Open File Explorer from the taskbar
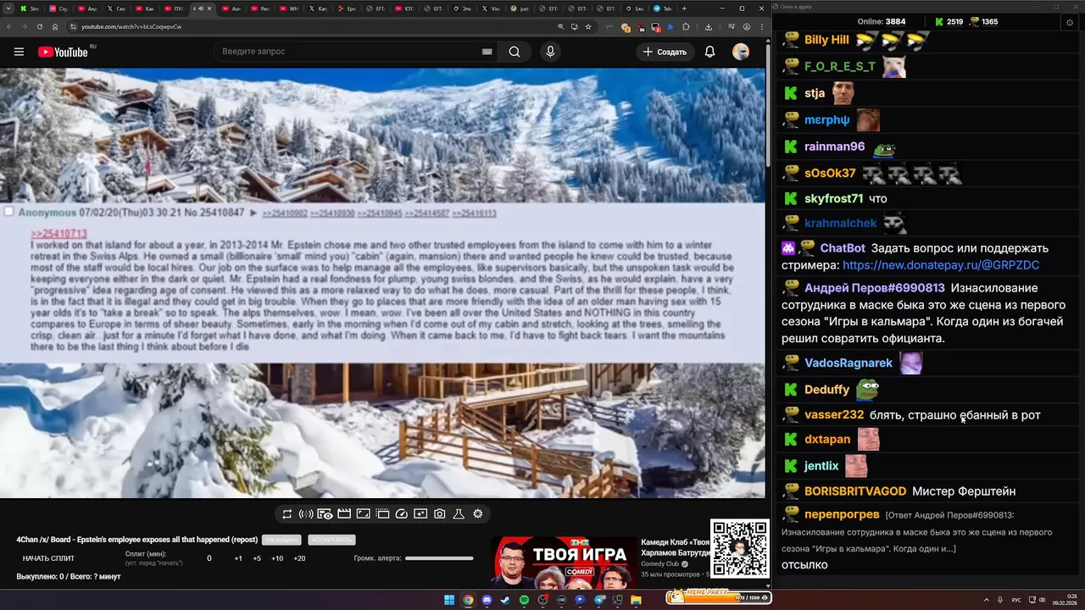 (x=636, y=600)
